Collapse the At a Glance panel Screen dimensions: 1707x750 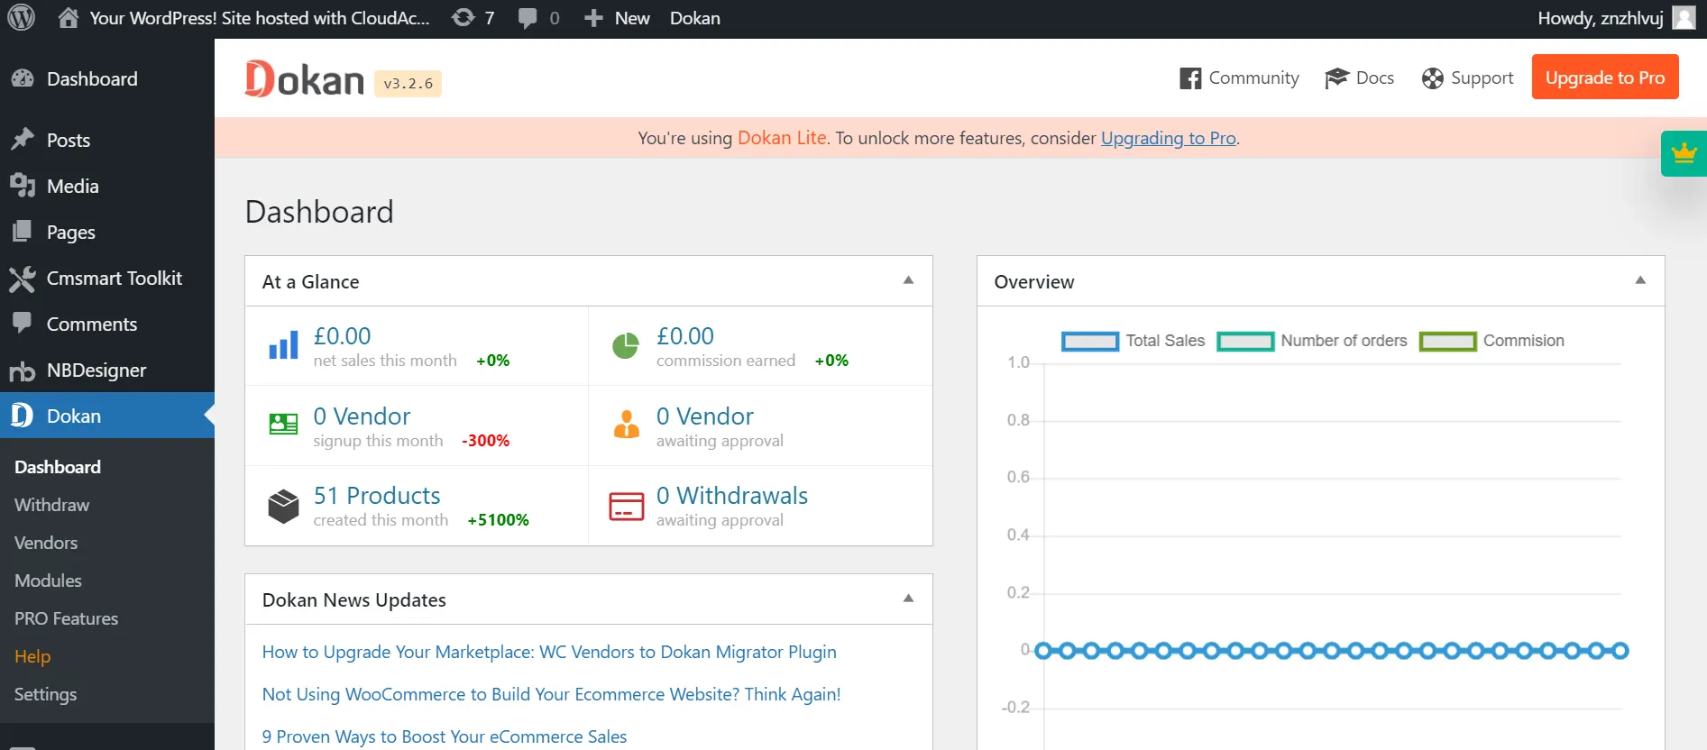click(x=908, y=280)
